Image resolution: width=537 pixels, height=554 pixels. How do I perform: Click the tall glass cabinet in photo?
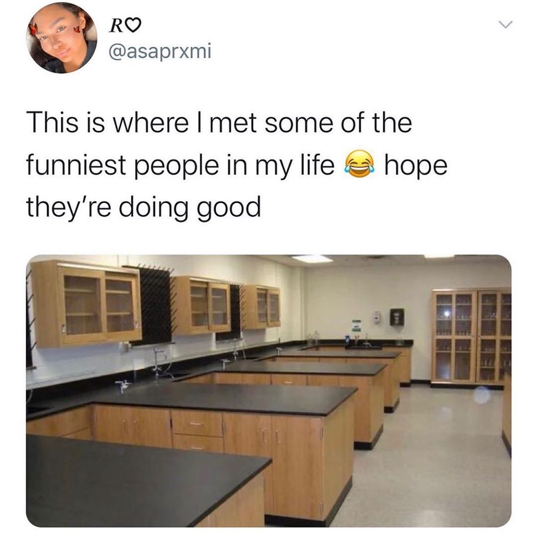point(471,337)
